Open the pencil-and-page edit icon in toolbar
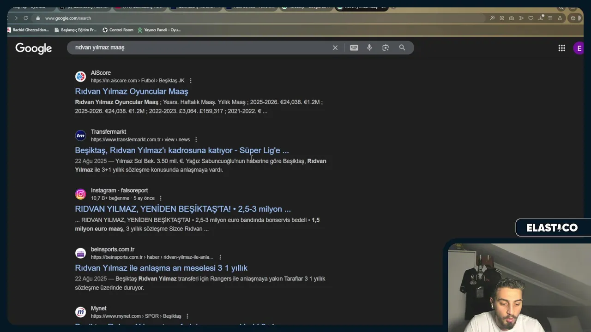 (502, 18)
